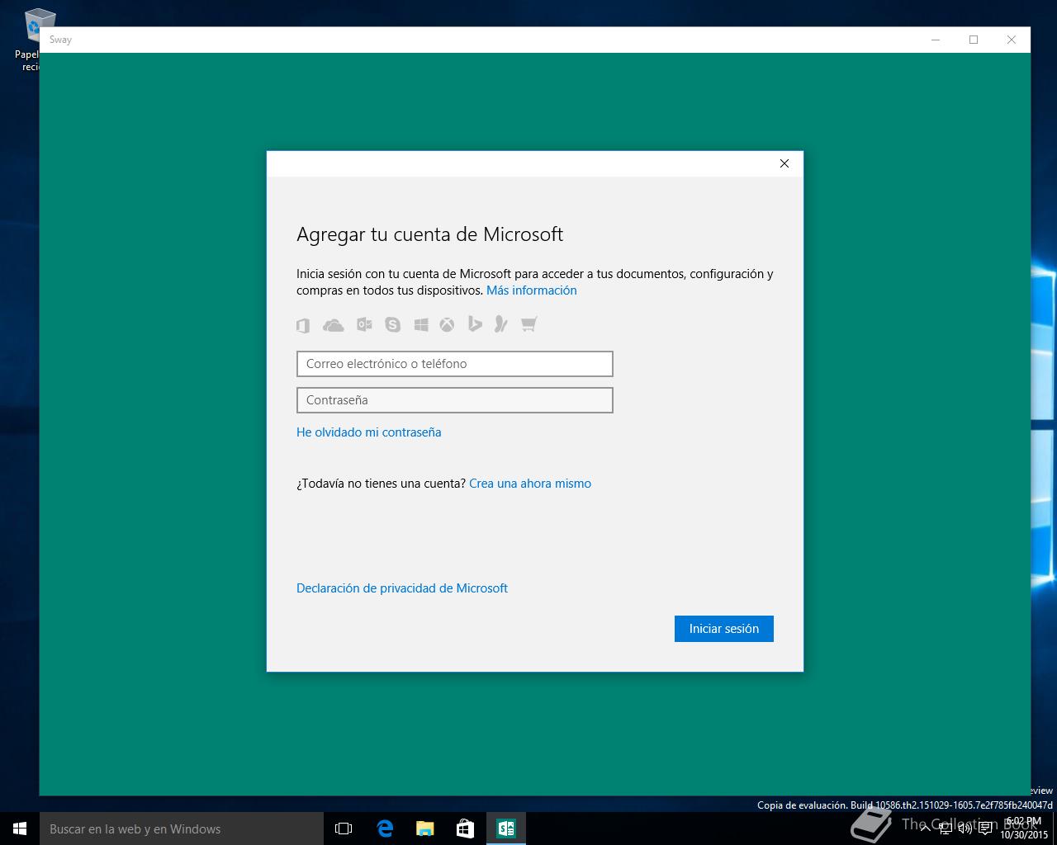1057x845 pixels.
Task: Open Declaración de privacidad de Microsoft
Action: [x=402, y=588]
